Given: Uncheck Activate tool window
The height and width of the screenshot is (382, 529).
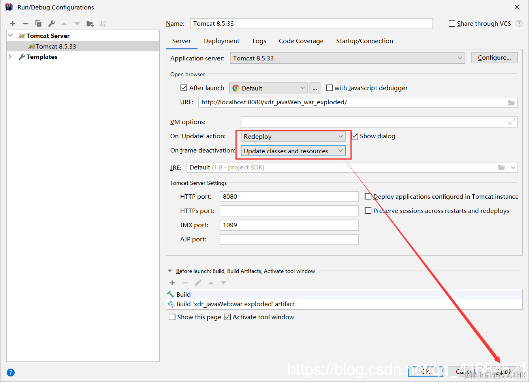Looking at the screenshot, I should (227, 317).
